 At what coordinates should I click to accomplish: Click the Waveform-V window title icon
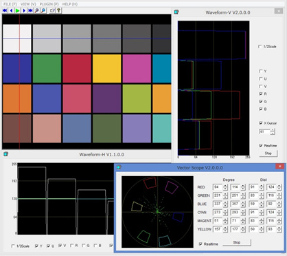pyautogui.click(x=176, y=12)
